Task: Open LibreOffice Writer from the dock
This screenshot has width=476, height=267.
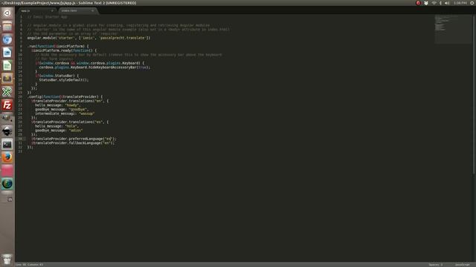Action: (7, 53)
